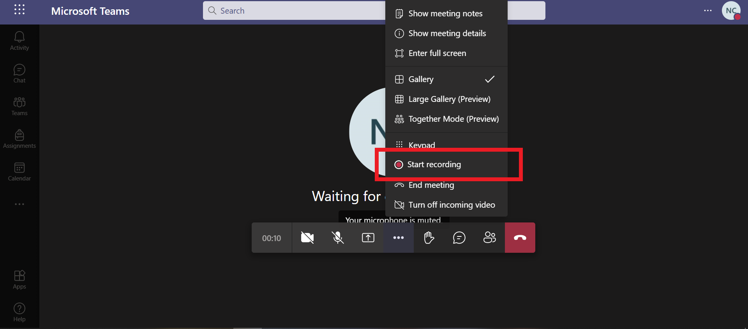The image size is (748, 329).
Task: Click the 00:10 call timer
Action: coord(272,238)
